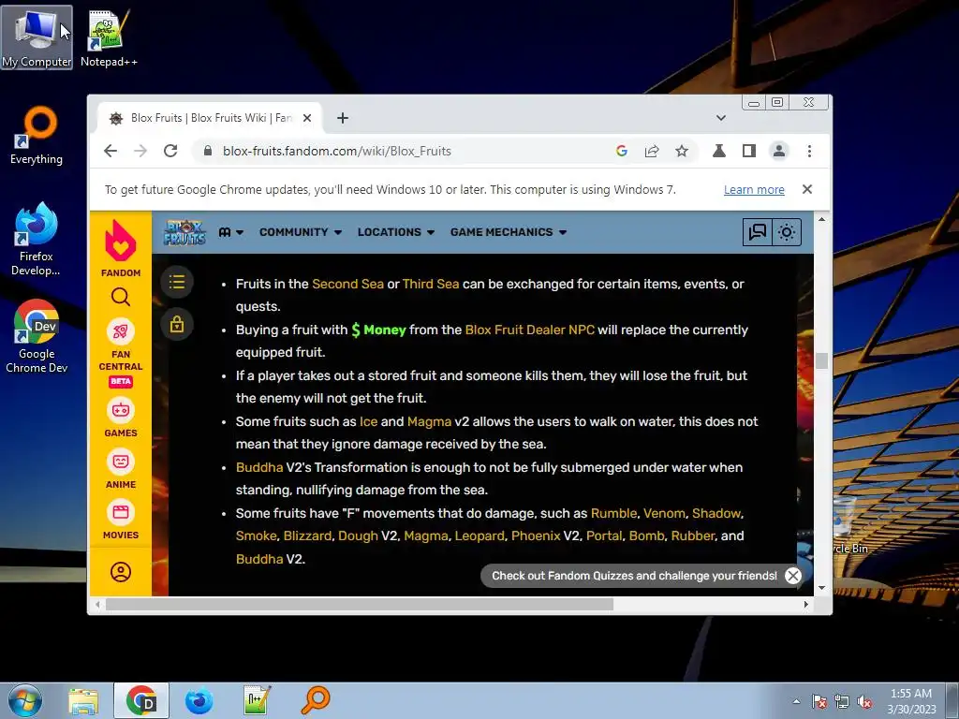959x719 pixels.
Task: Open the Portal fruit link
Action: click(604, 536)
